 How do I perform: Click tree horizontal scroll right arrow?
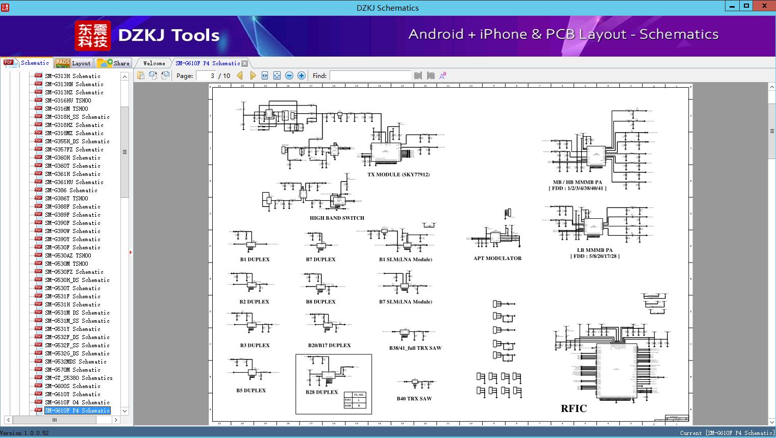click(116, 420)
